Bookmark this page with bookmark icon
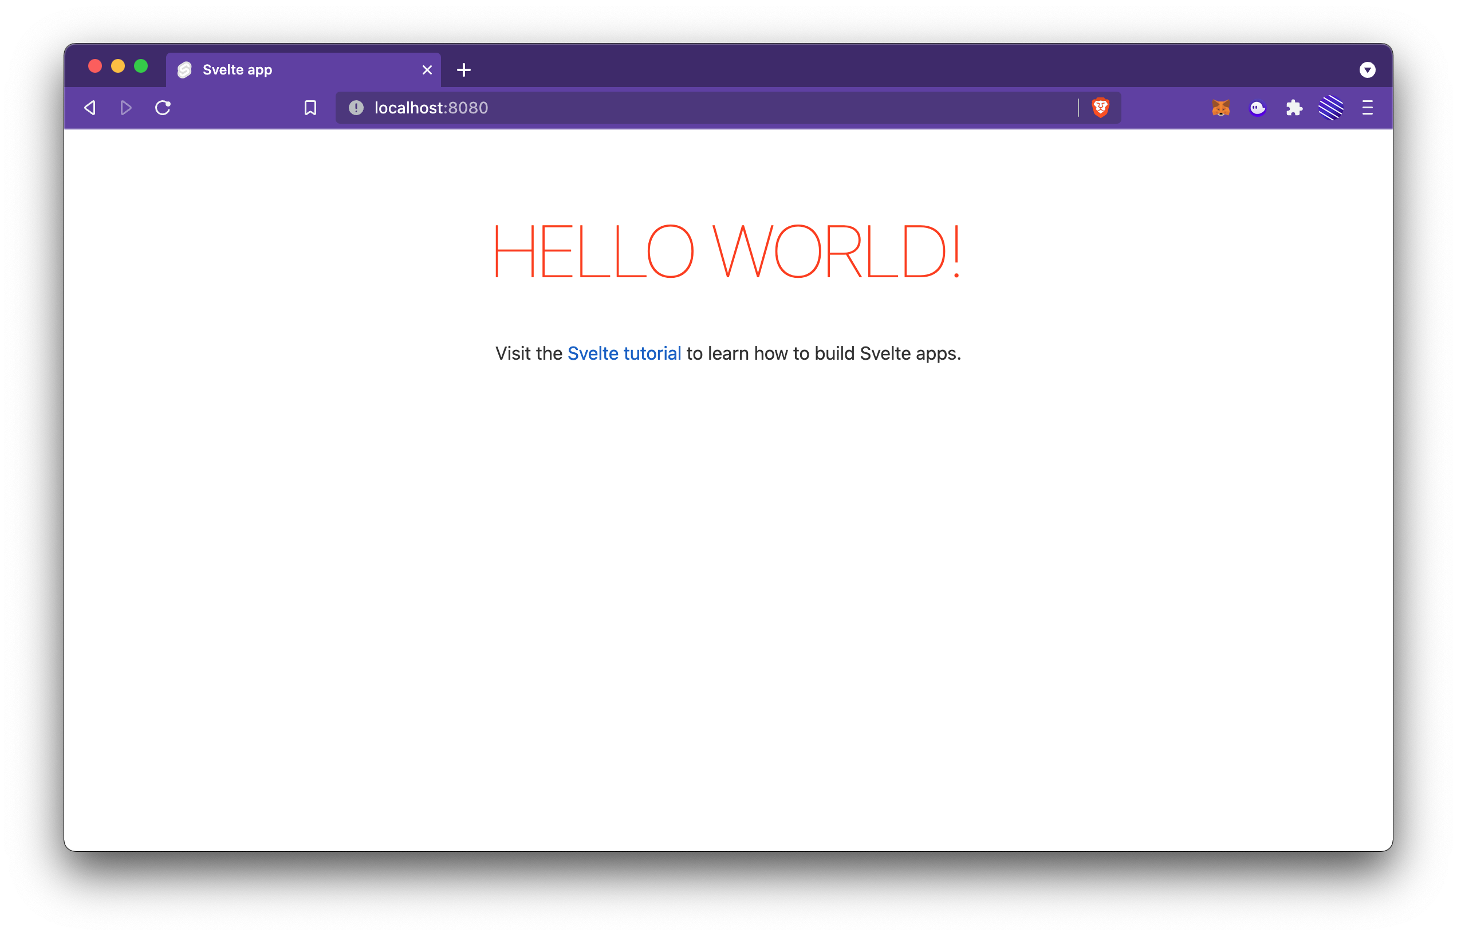Viewport: 1457px width, 936px height. [x=310, y=108]
